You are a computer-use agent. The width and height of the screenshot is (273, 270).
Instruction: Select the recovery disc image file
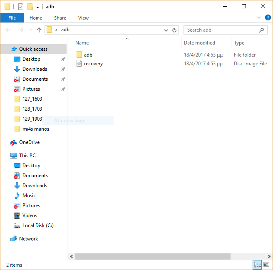(x=93, y=64)
